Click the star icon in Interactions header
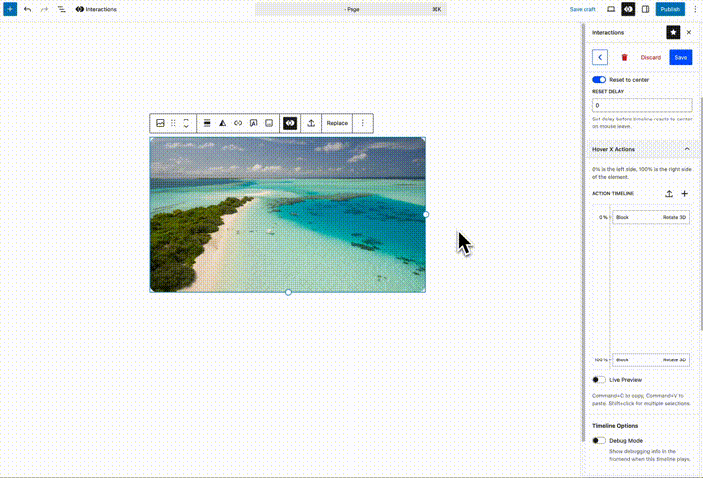This screenshot has width=703, height=478. click(673, 32)
